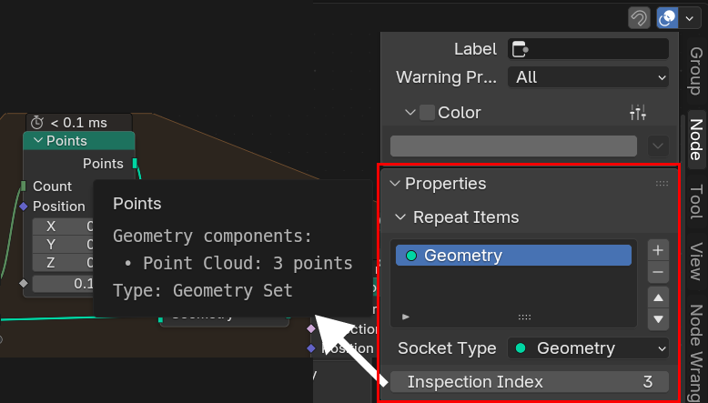Viewport: 708px width, 403px height.
Task: Collapse the Repeat Items subpanel
Action: click(400, 217)
